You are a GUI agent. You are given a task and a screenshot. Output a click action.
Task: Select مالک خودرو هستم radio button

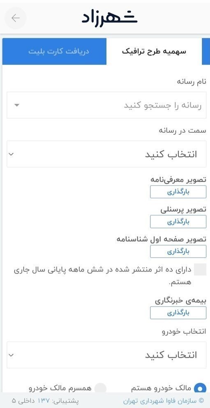pos(200,389)
